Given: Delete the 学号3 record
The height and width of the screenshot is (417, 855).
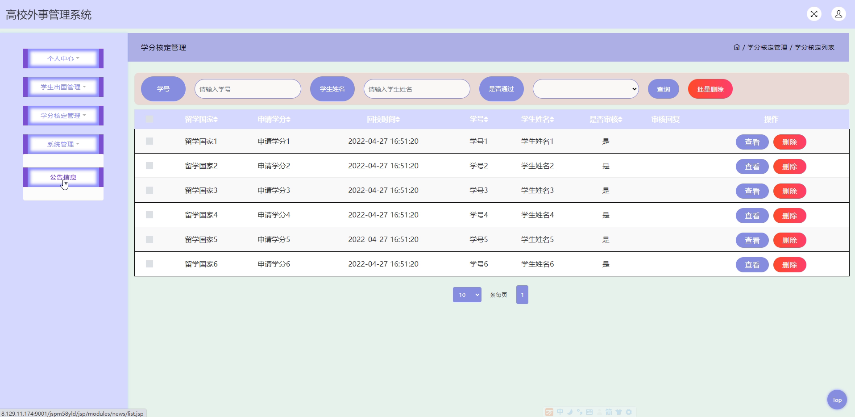Looking at the screenshot, I should (x=789, y=191).
